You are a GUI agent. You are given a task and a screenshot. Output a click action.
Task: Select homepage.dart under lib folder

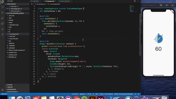point(14,34)
